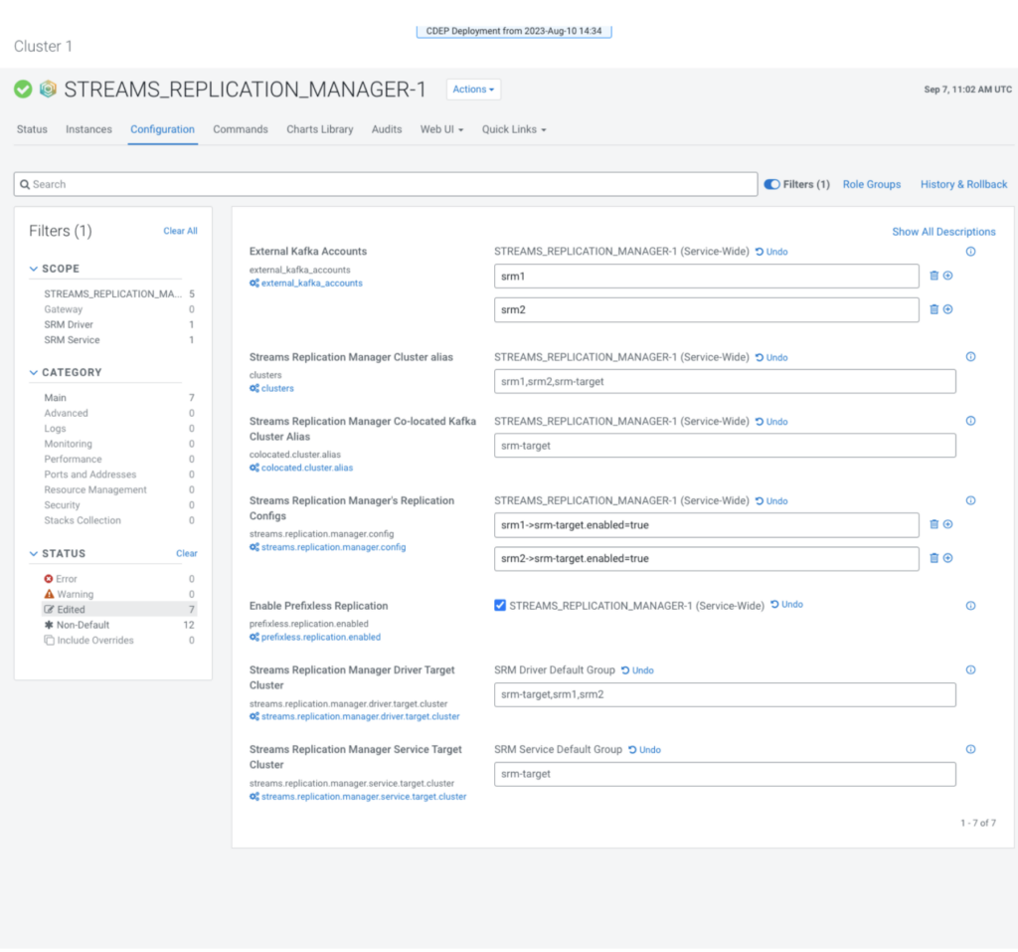
Task: Click the History & Rollback link
Action: tap(963, 184)
